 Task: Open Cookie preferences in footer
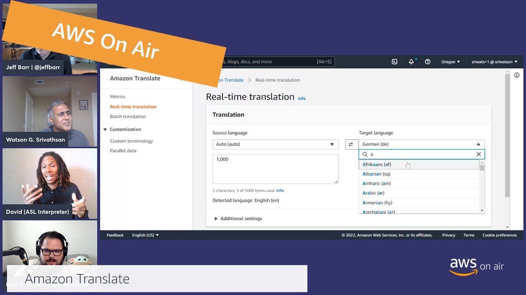pyautogui.click(x=500, y=235)
